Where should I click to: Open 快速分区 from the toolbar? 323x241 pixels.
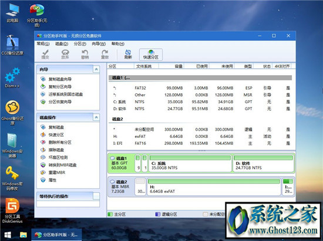click(x=151, y=55)
